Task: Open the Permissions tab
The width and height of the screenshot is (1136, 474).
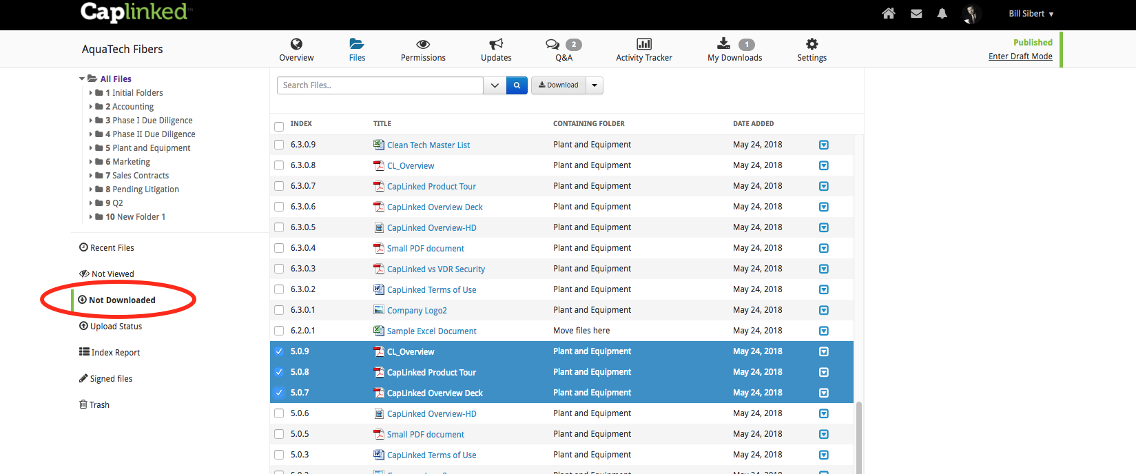Action: coord(423,50)
